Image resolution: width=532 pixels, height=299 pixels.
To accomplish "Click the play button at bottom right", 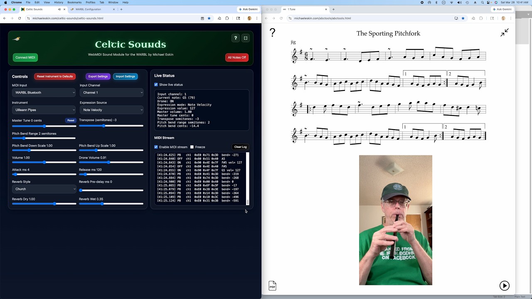I will point(504,285).
